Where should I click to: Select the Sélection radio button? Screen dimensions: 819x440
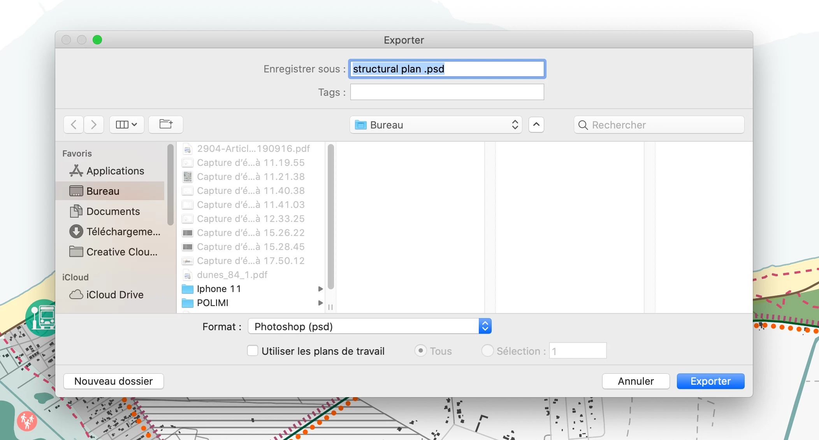[x=487, y=351]
